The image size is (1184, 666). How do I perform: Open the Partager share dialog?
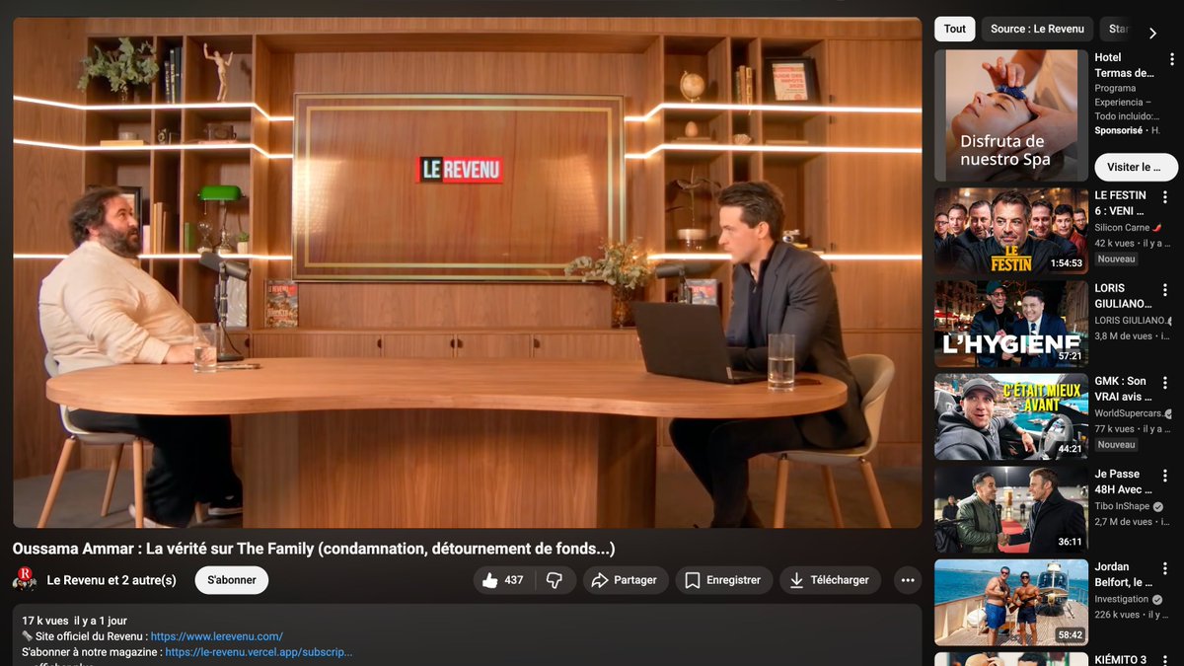pos(626,580)
